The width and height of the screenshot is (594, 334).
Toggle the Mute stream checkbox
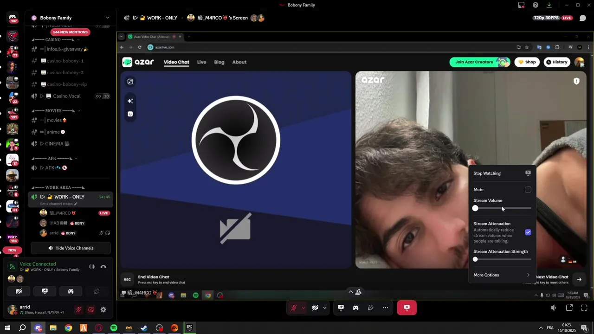point(528,190)
